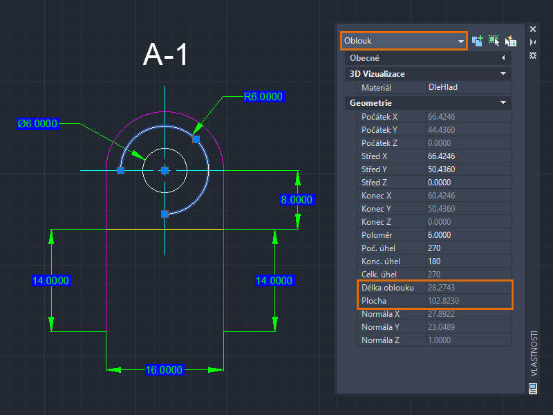Select the R6.0000 radius dimension text
The width and height of the screenshot is (553, 415).
pos(263,96)
